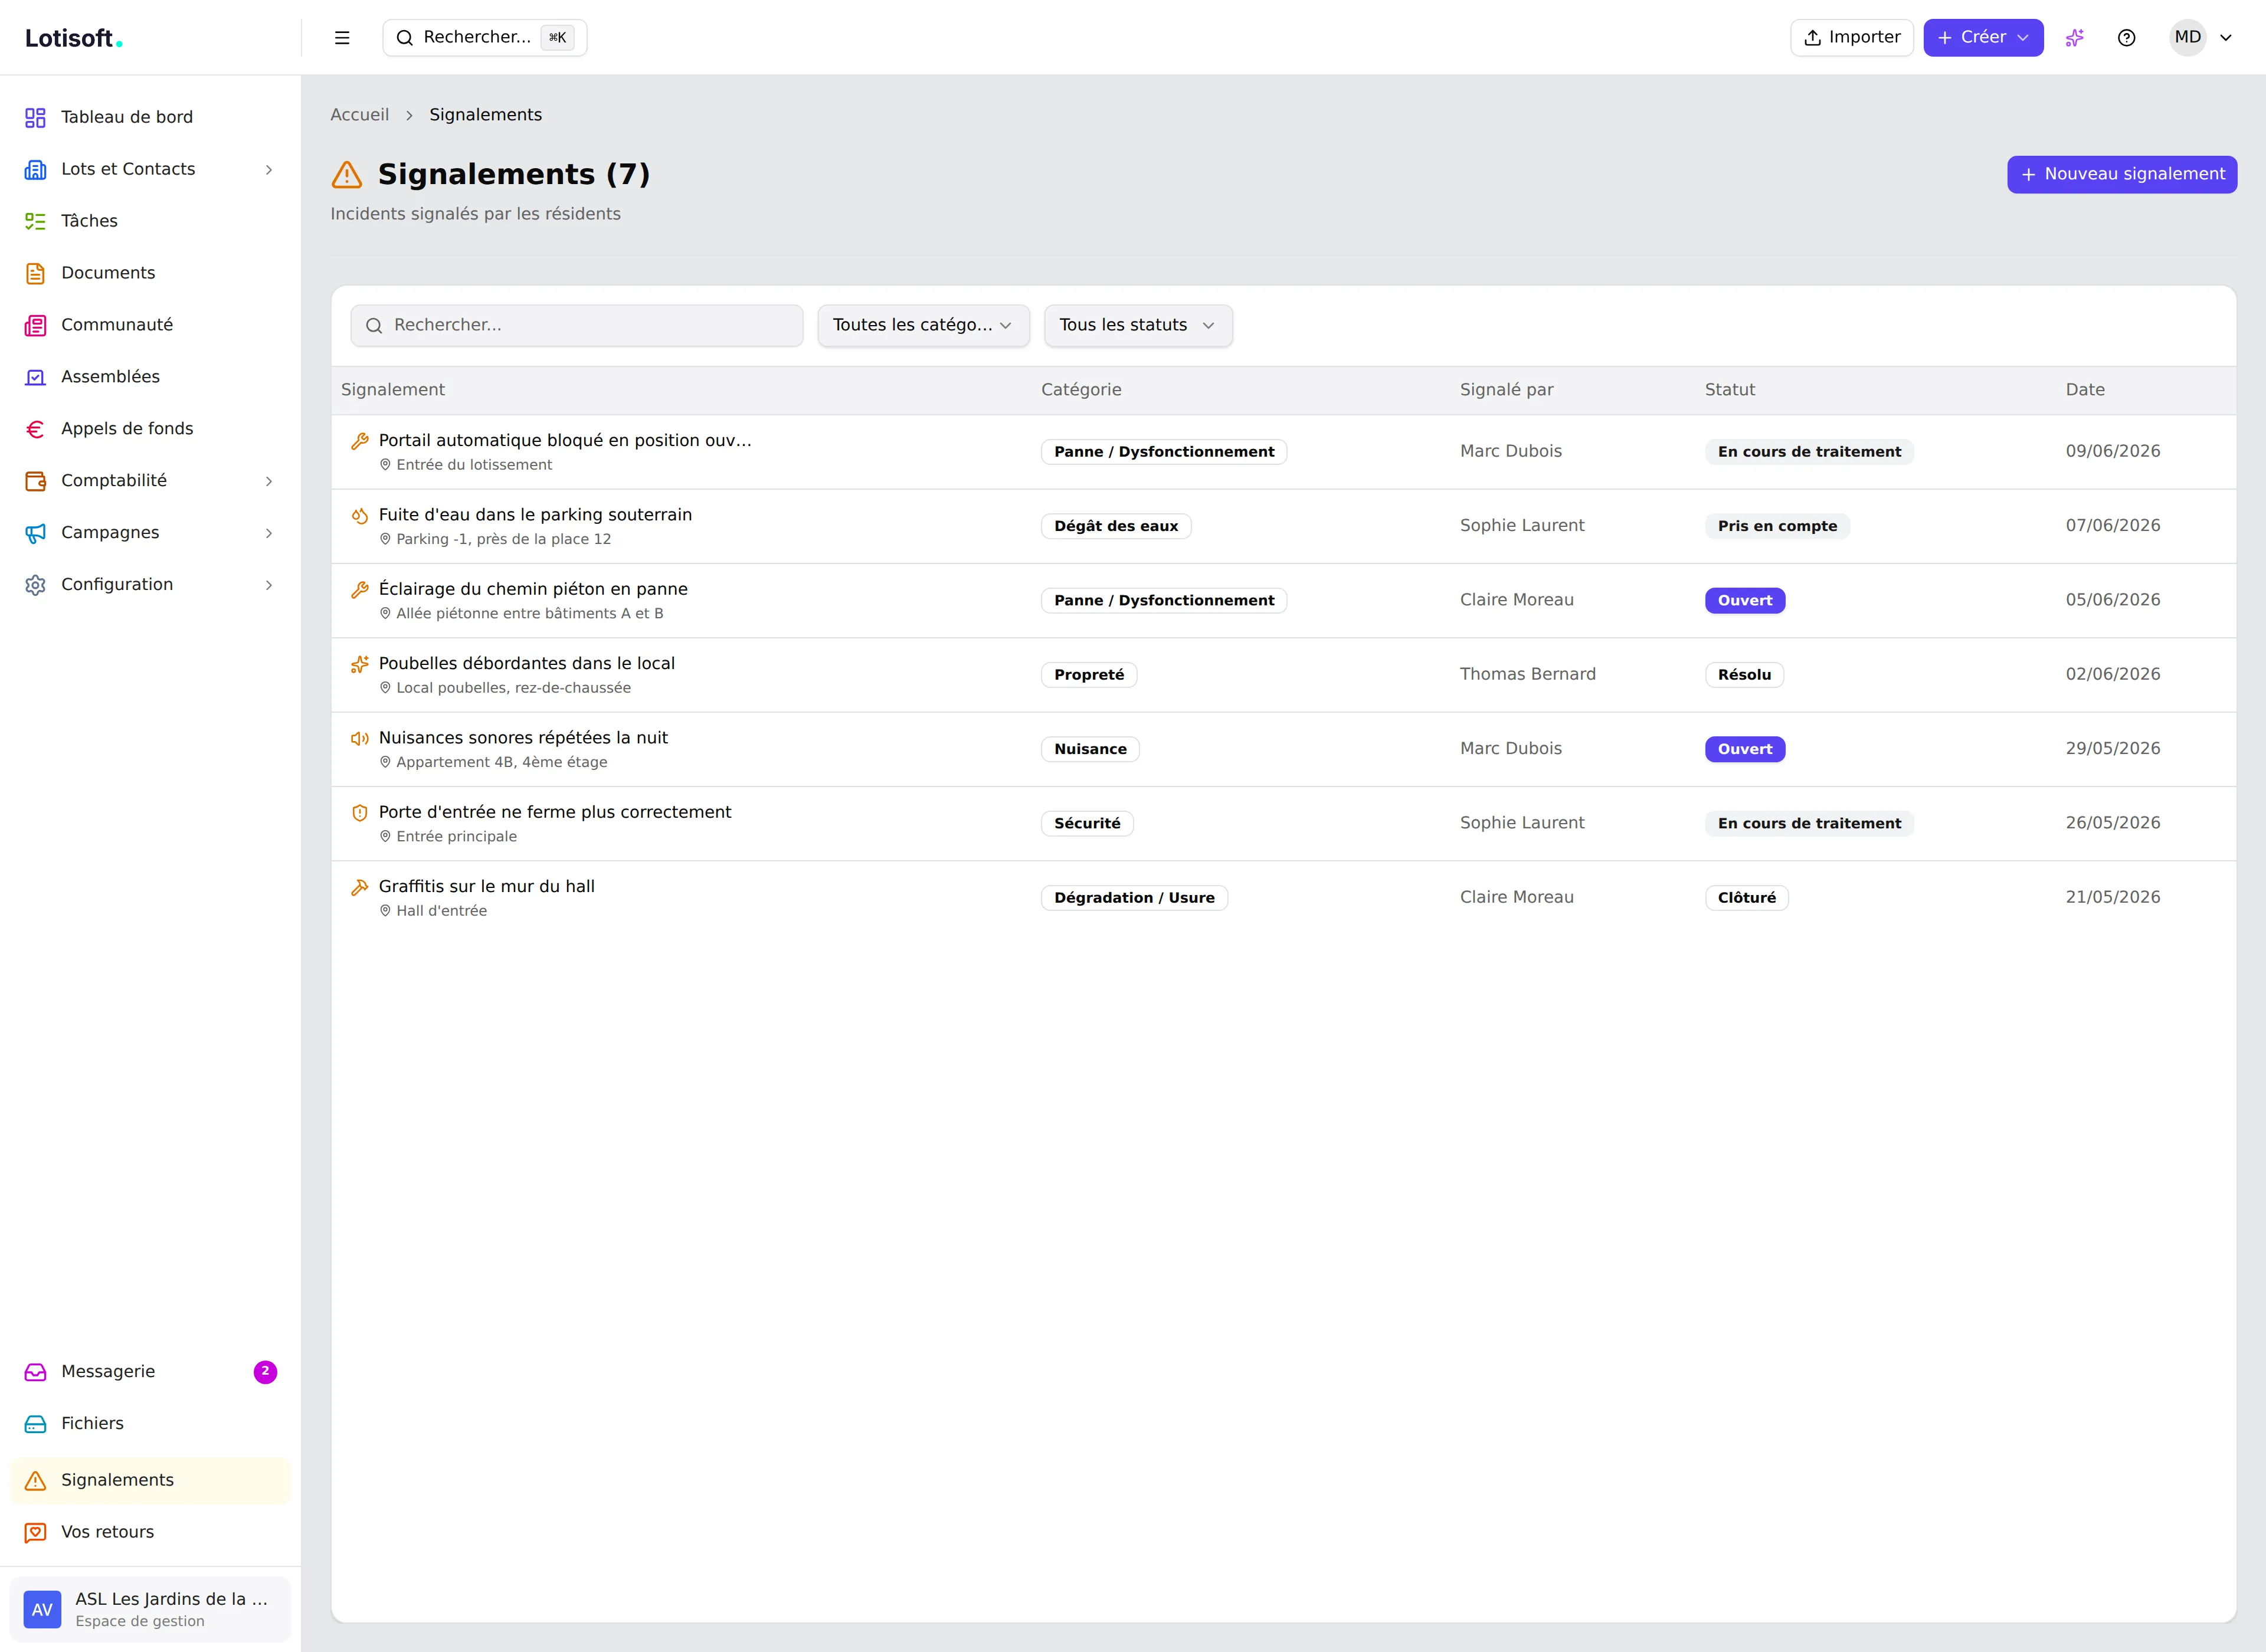Click the Vos retours feedback icon
The image size is (2266, 1652).
[35, 1533]
